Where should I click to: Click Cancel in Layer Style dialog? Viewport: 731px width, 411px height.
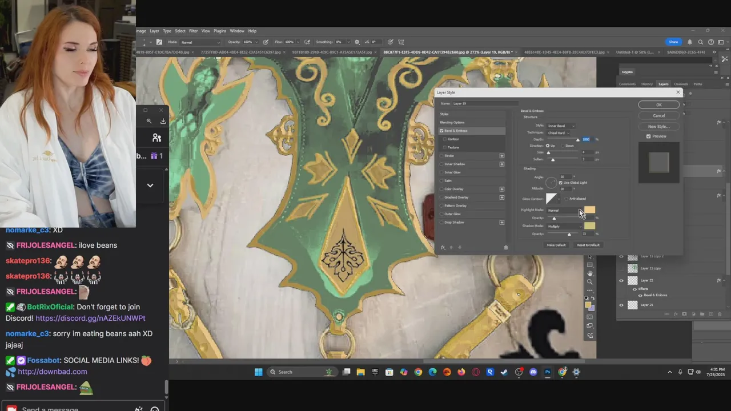pos(658,116)
